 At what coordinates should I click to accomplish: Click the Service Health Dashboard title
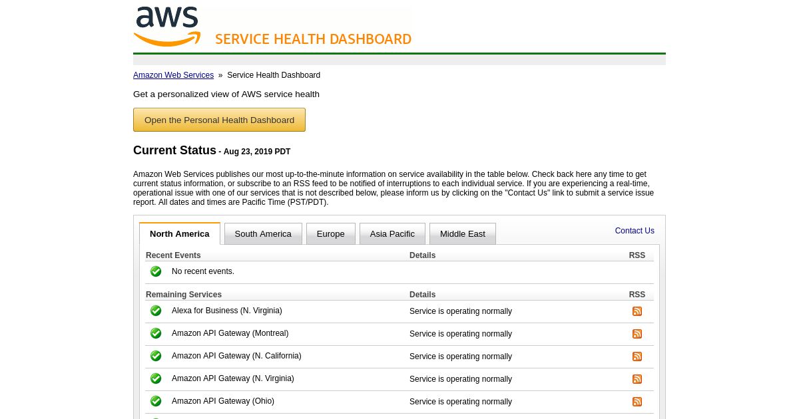click(313, 39)
